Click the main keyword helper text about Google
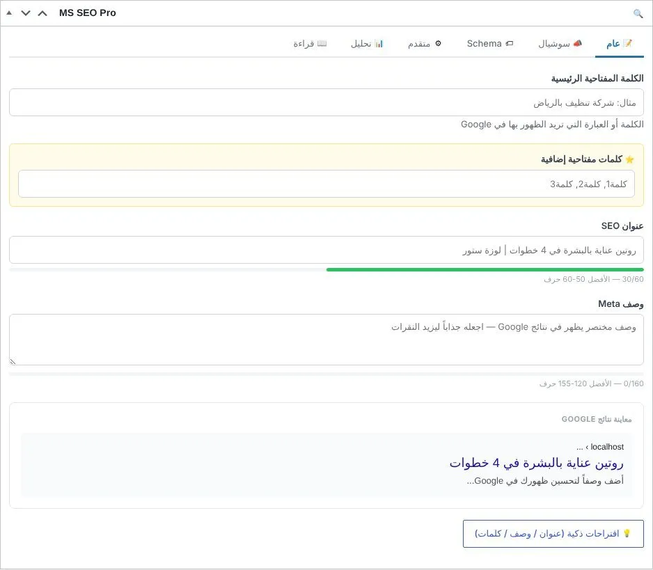 point(552,125)
